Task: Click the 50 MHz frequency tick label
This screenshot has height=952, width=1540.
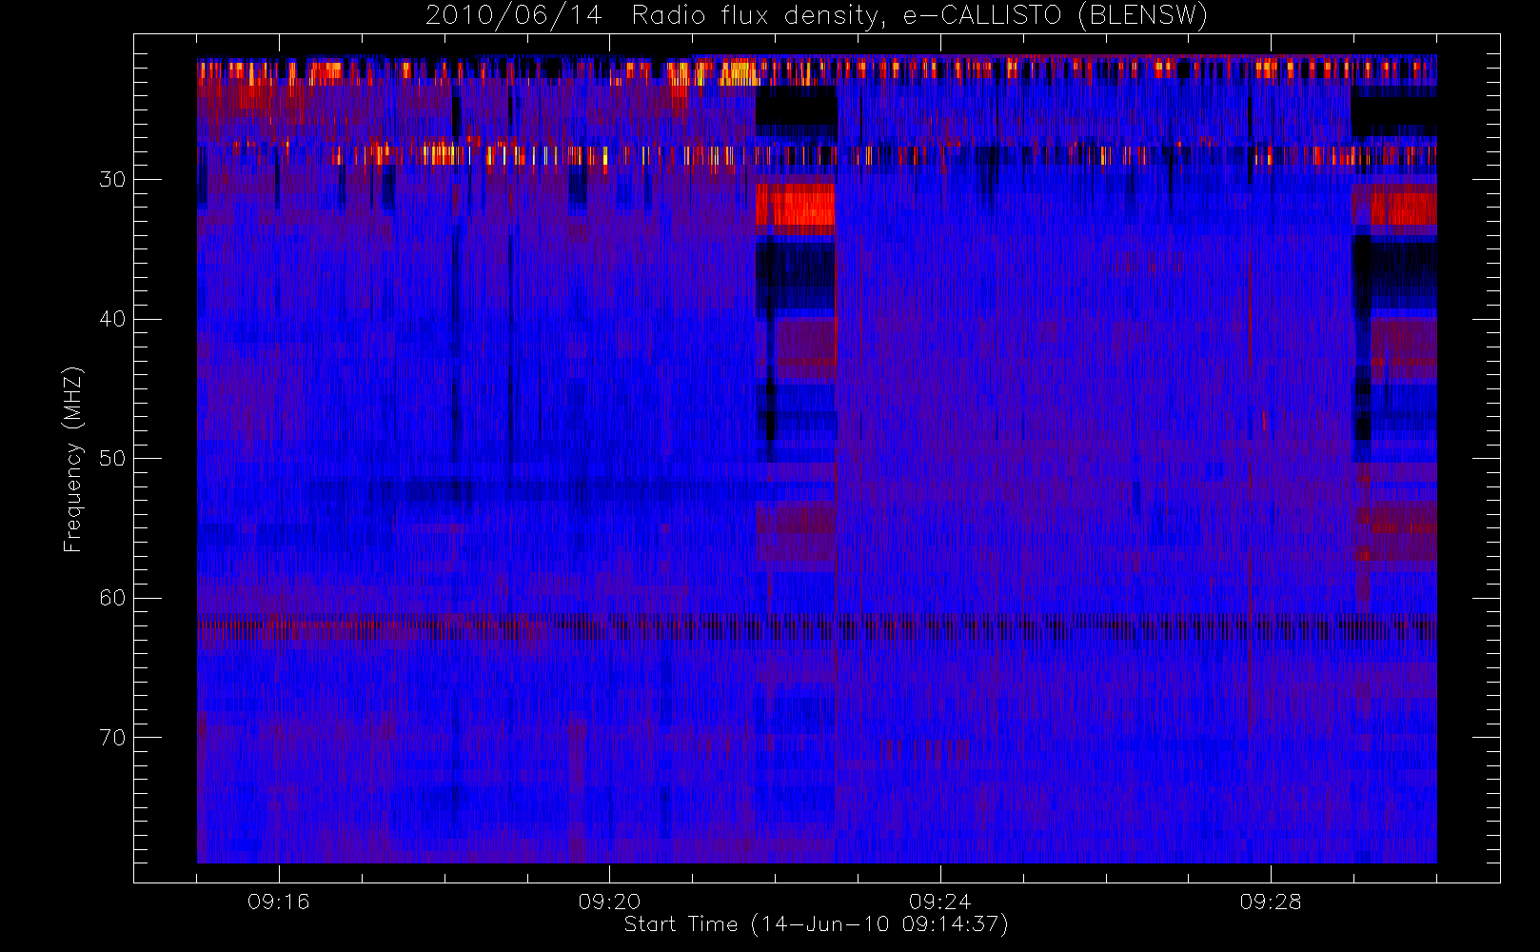Action: (112, 459)
